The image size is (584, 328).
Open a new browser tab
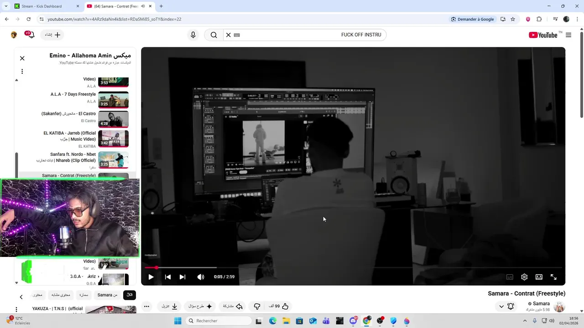[161, 6]
